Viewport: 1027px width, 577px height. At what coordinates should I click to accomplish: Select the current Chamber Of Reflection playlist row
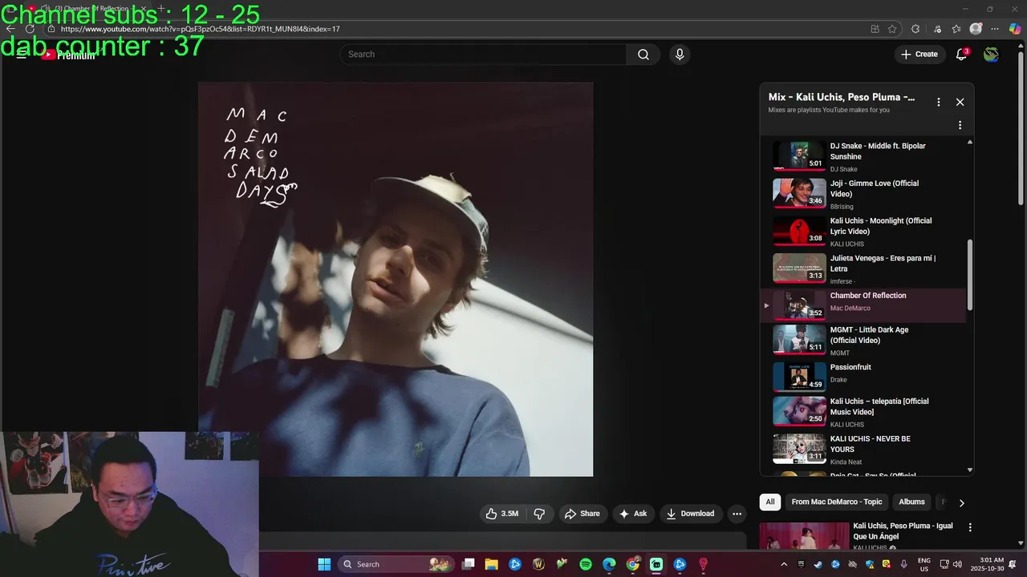pyautogui.click(x=863, y=305)
